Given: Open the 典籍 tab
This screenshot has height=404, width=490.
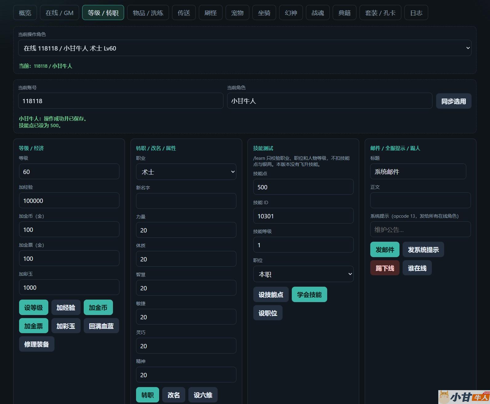Looking at the screenshot, I should 344,13.
